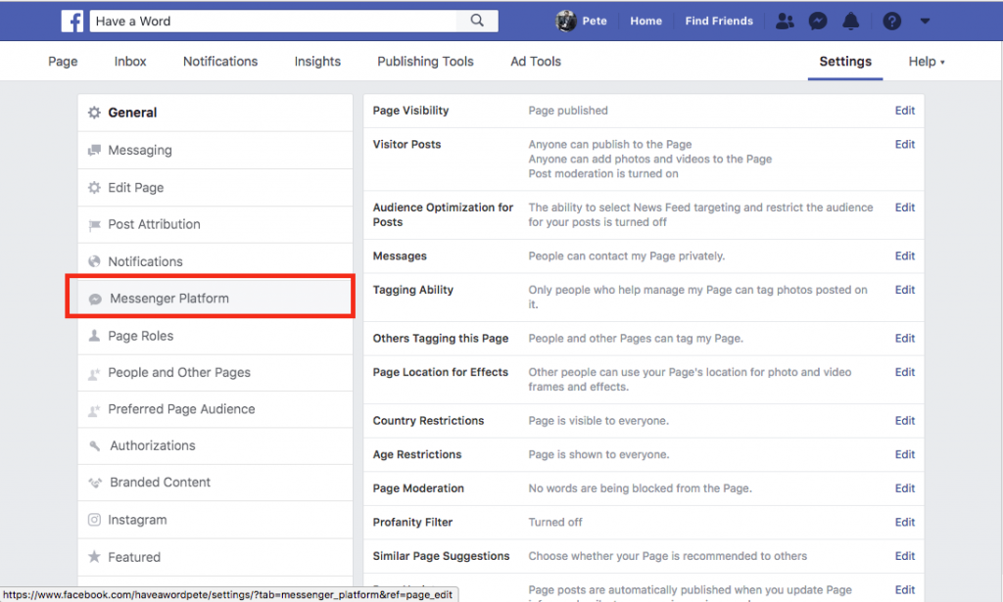The width and height of the screenshot is (1003, 602).
Task: Expand the Help dropdown menu
Action: (927, 62)
